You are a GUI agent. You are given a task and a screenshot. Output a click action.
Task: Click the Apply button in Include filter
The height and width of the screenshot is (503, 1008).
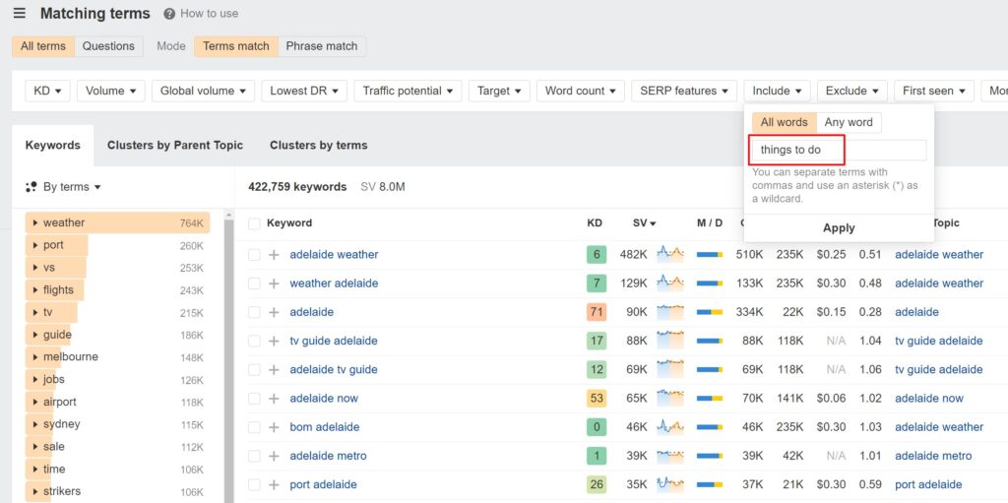pyautogui.click(x=839, y=227)
